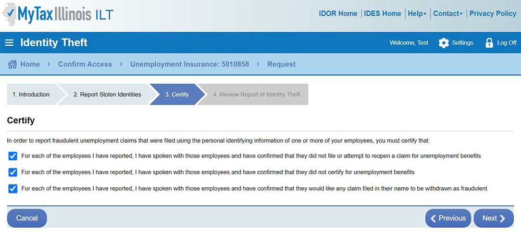Image resolution: width=521 pixels, height=233 pixels.
Task: Click the MyTax Illinois logo
Action: coord(57,14)
